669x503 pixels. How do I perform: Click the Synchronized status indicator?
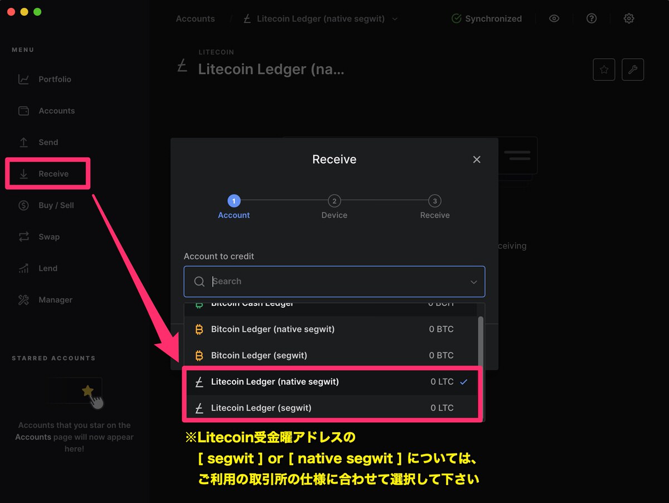click(487, 19)
